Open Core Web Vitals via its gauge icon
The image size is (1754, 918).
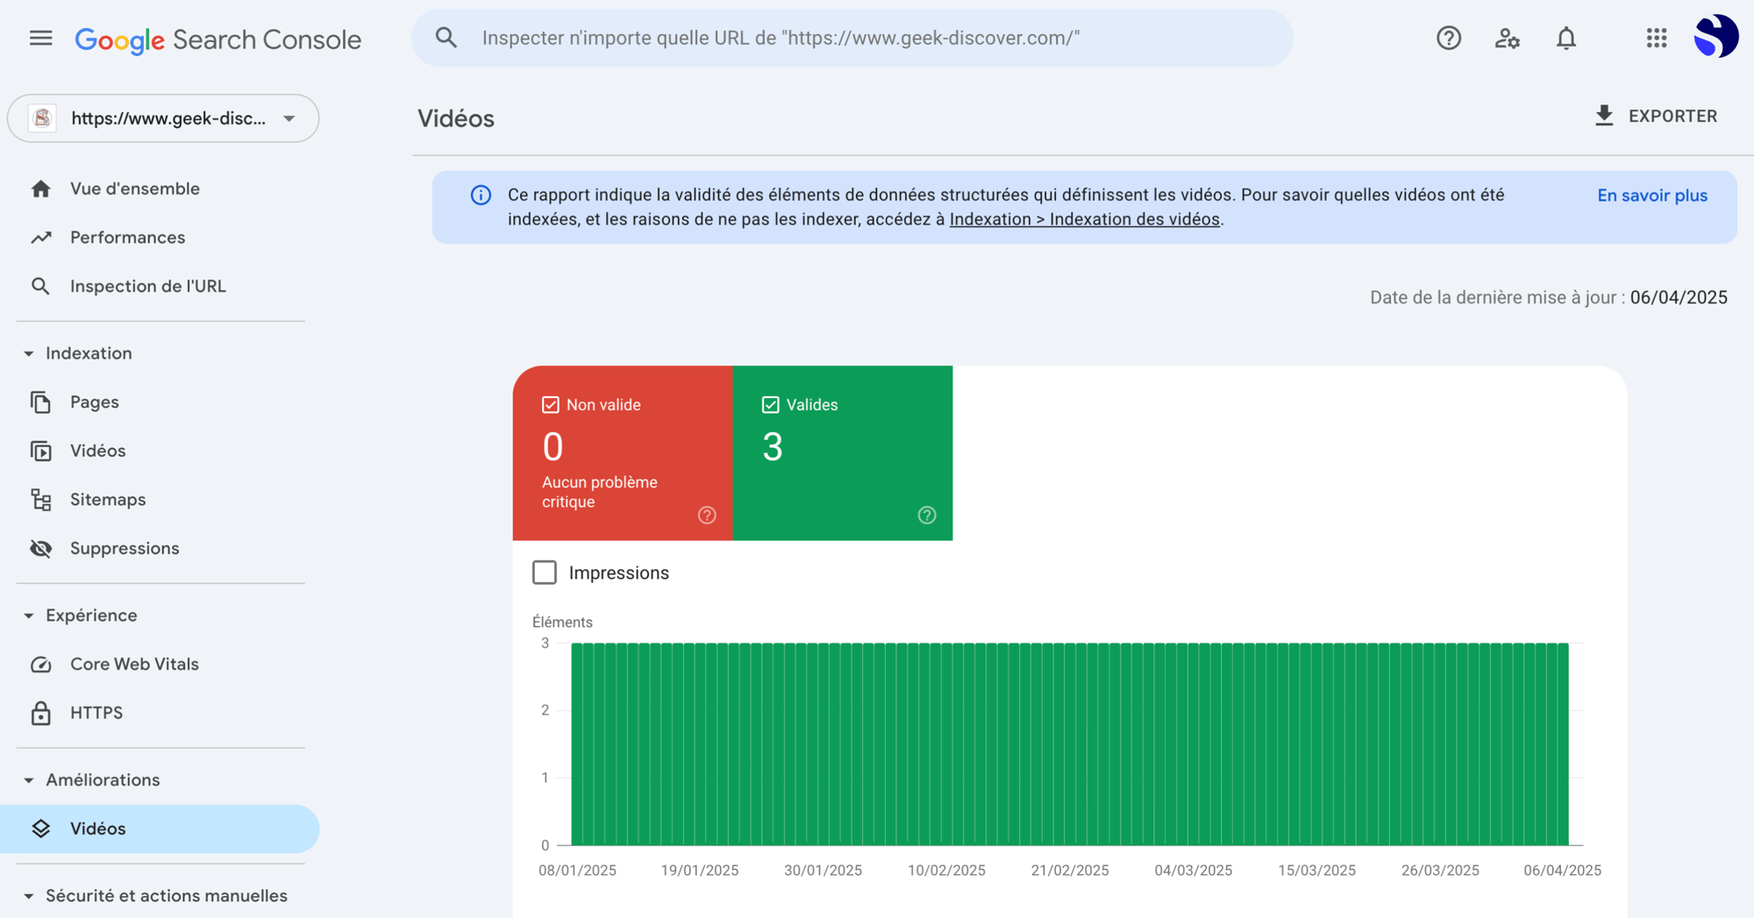pyautogui.click(x=40, y=664)
